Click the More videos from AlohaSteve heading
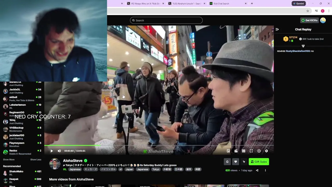 (x=71, y=179)
